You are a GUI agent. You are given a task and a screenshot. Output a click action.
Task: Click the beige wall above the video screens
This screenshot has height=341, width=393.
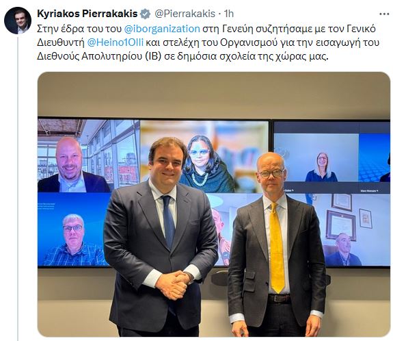point(214,95)
